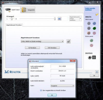Toggle the notification-area icon display option
Image resolution: width=103 pixels, height=100 pixels.
point(41,90)
